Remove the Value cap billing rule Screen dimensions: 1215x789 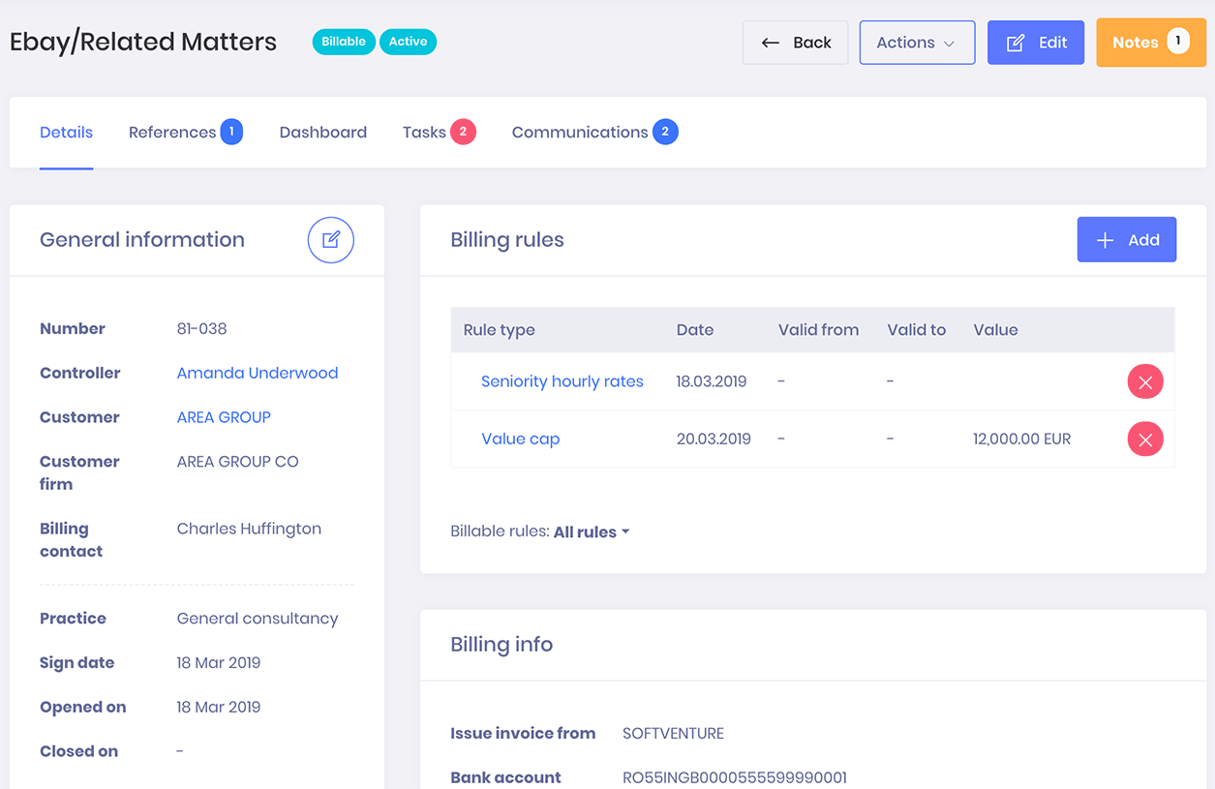(x=1144, y=440)
